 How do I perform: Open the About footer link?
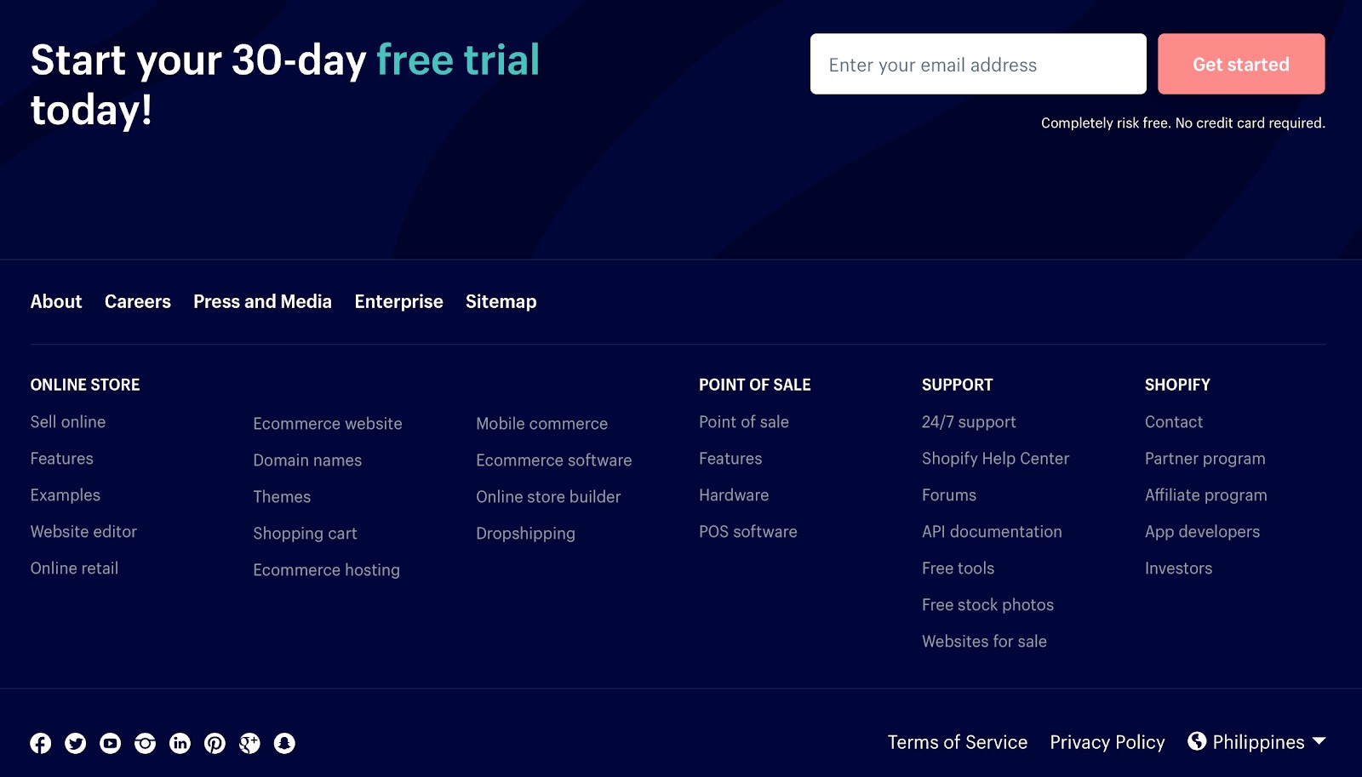[56, 301]
